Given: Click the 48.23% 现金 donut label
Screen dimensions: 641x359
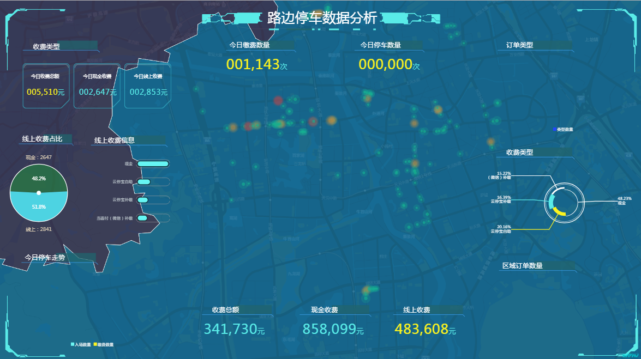Looking at the screenshot, I should click(x=624, y=200).
